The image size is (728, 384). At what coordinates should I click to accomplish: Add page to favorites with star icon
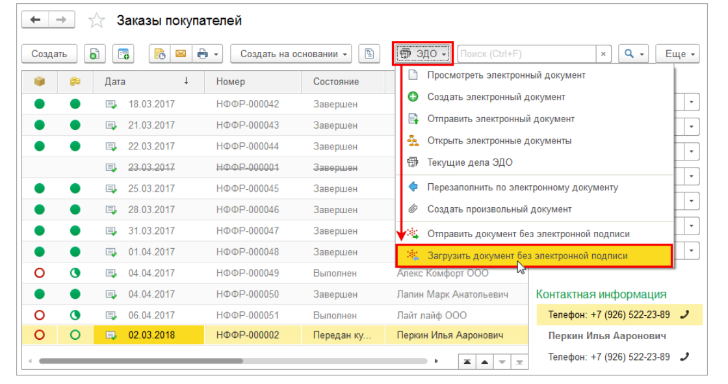(97, 20)
